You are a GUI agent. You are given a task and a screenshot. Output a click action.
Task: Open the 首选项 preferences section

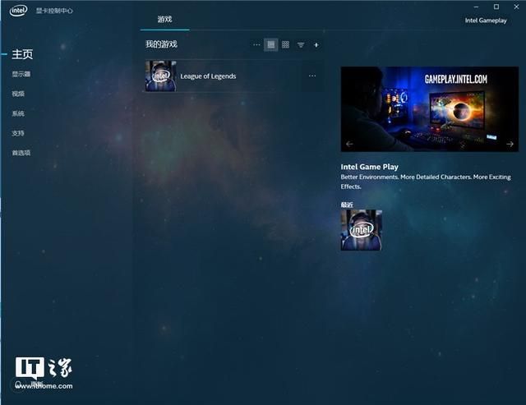pyautogui.click(x=21, y=153)
